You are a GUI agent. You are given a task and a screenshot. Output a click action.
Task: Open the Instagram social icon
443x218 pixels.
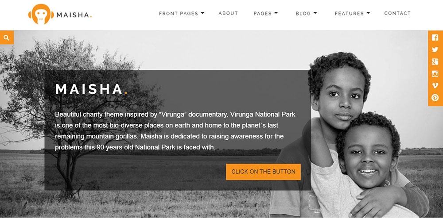click(435, 74)
